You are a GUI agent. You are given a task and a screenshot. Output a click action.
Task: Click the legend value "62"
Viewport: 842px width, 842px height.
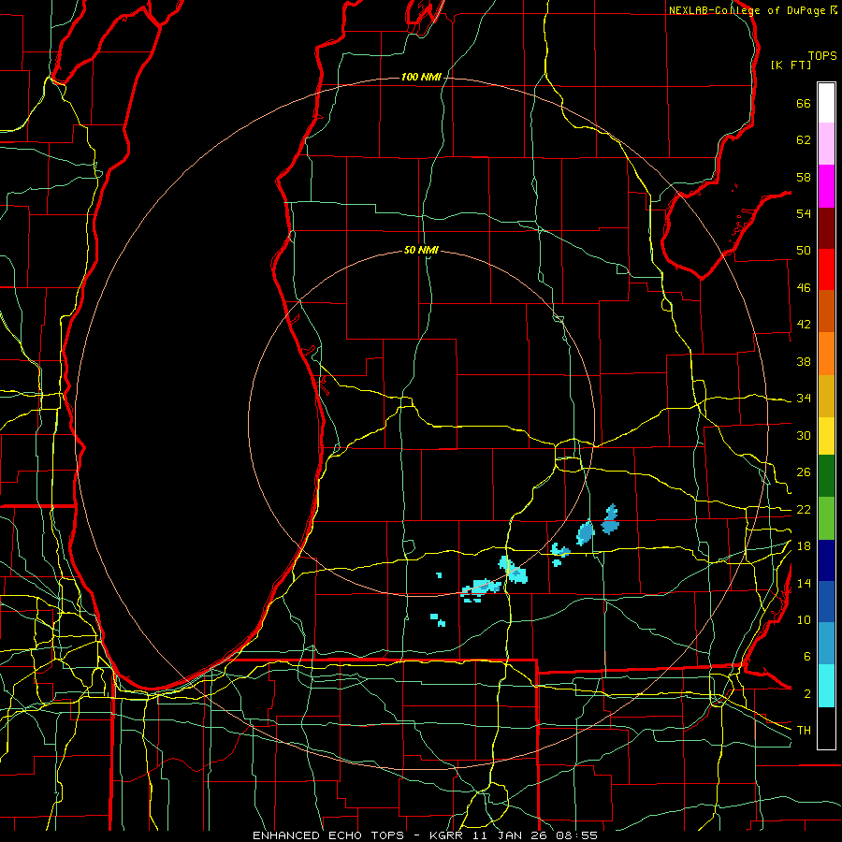point(804,140)
